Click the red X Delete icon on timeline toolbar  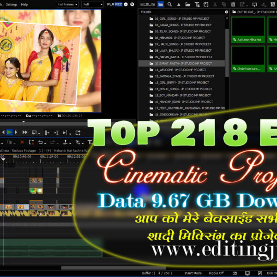(22, 142)
